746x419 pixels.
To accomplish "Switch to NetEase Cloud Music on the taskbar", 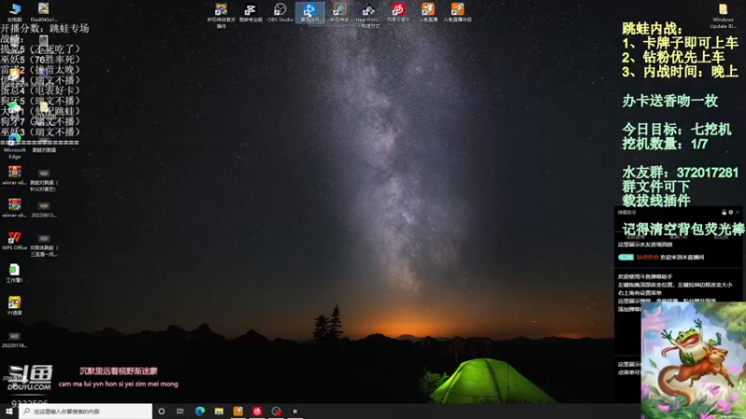I will pos(257,411).
